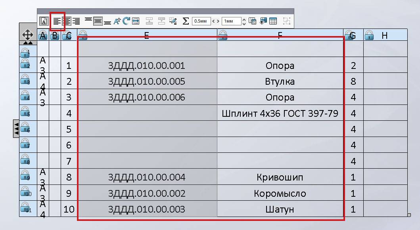Click the table move handle
420x230 pixels.
point(28,34)
